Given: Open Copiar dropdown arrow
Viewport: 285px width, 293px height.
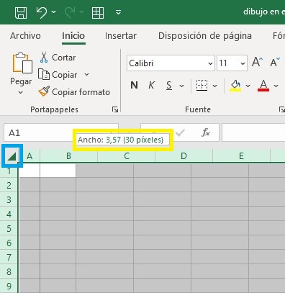Looking at the screenshot, I should click(86, 75).
